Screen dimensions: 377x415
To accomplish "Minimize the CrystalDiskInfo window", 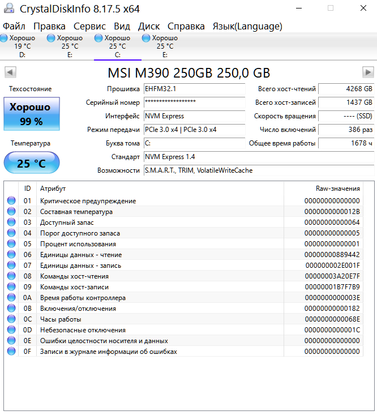I will 299,8.
